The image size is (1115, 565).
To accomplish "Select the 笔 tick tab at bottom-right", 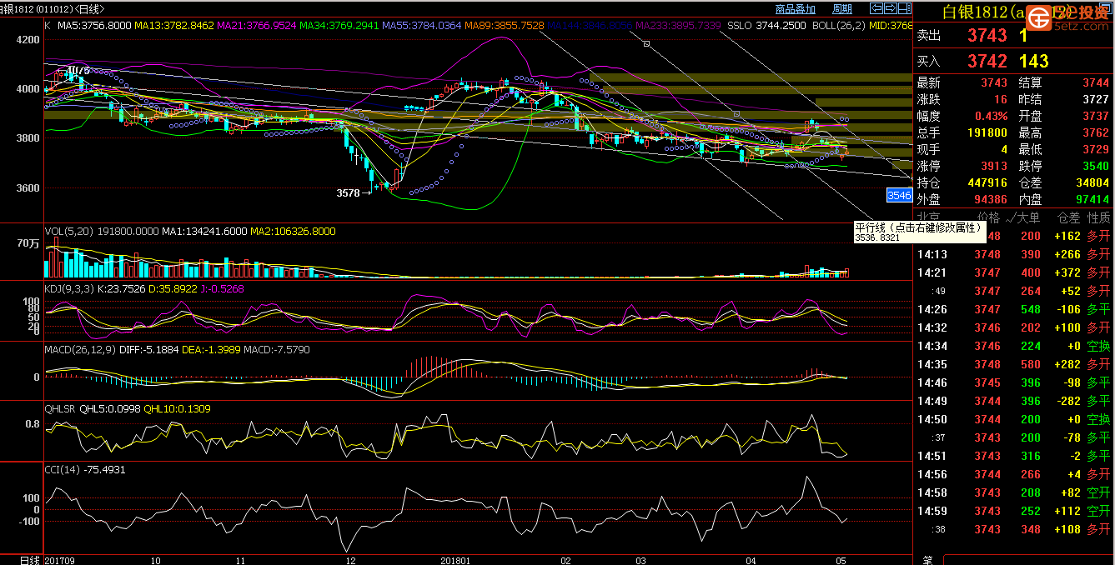I will (927, 559).
